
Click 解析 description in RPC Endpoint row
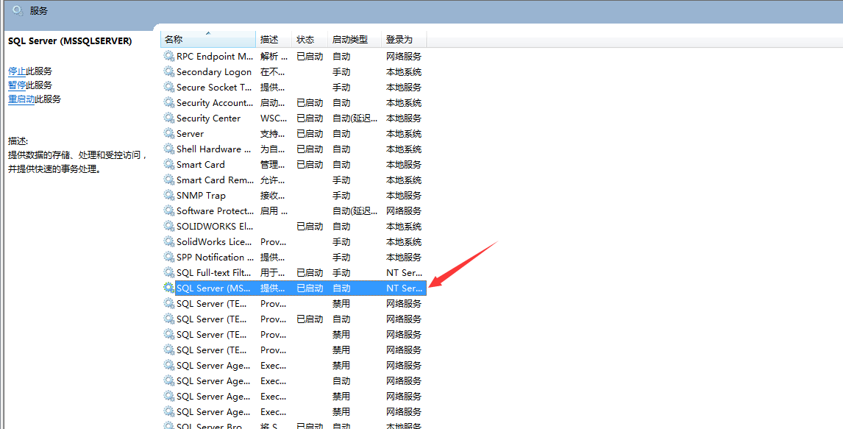coord(274,56)
